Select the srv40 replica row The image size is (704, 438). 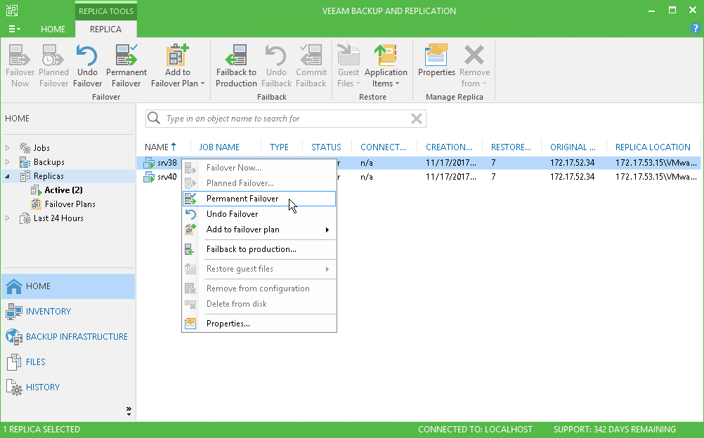(x=419, y=177)
